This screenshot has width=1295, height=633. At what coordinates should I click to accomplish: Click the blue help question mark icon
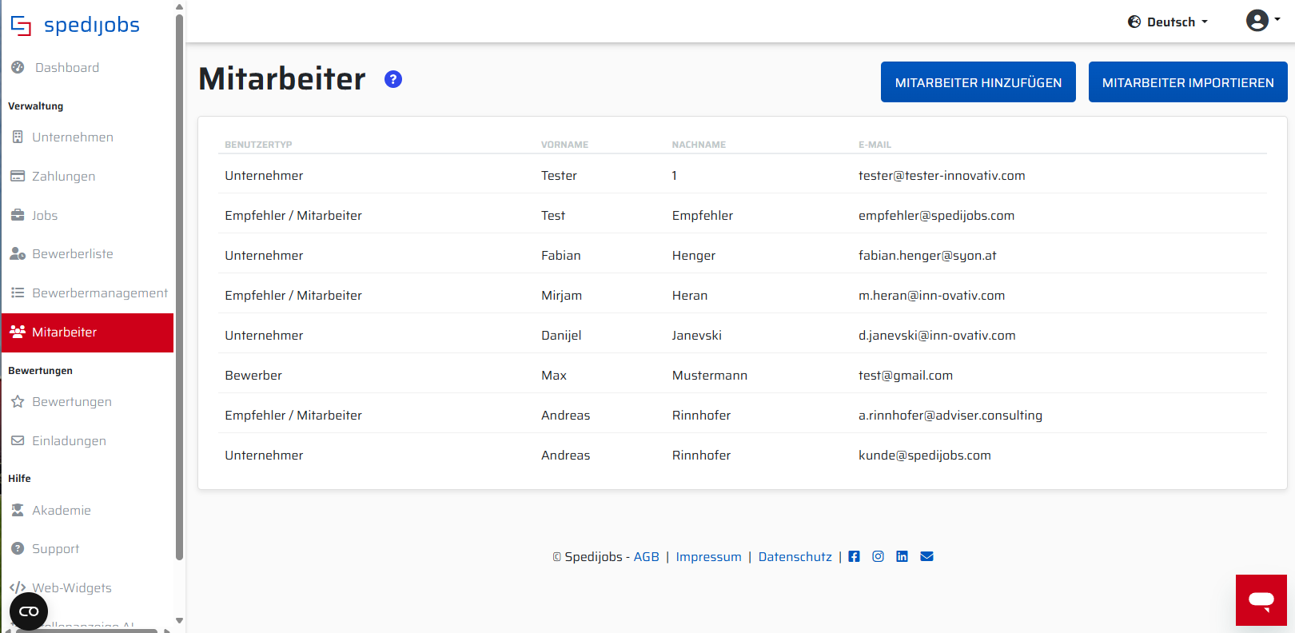pos(393,79)
